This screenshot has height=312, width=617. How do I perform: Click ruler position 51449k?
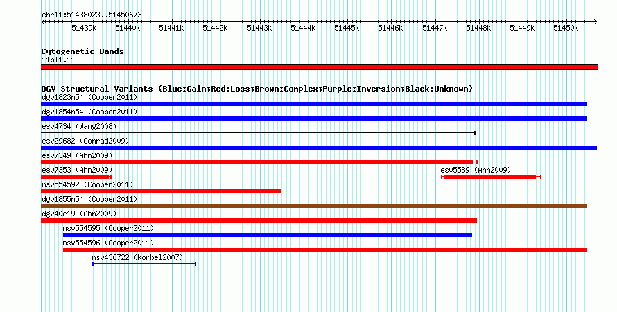tap(522, 28)
